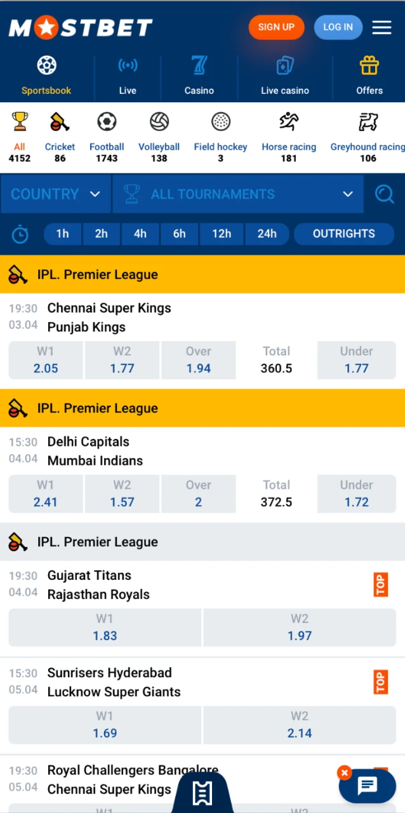Choose the Field hockey icon

(x=220, y=121)
